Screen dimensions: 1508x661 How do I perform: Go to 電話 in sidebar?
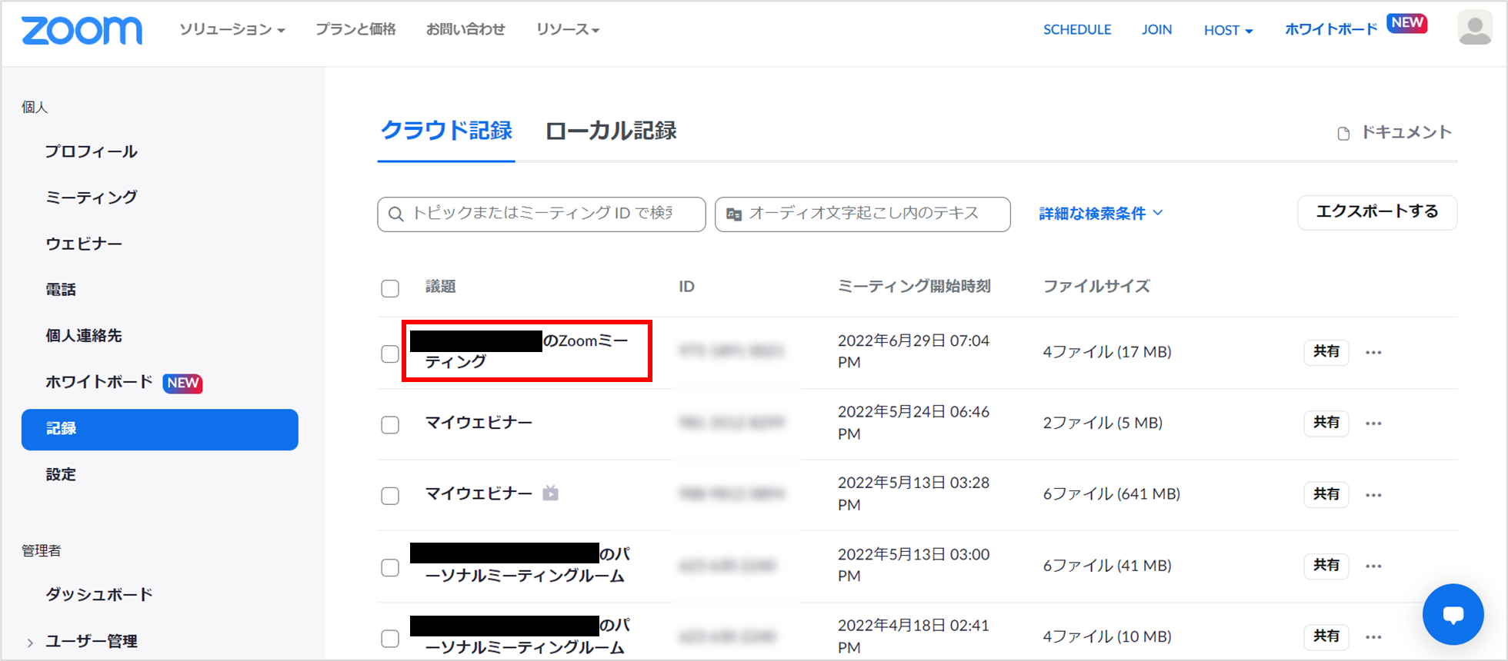pos(61,290)
